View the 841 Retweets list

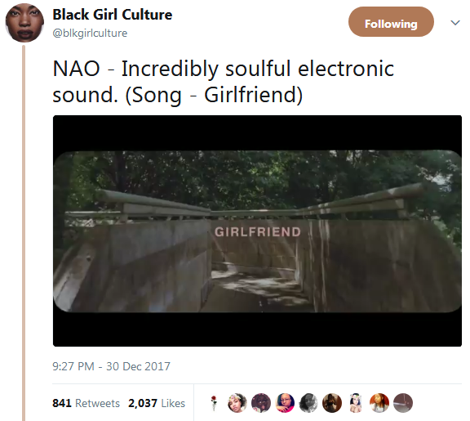pos(86,403)
